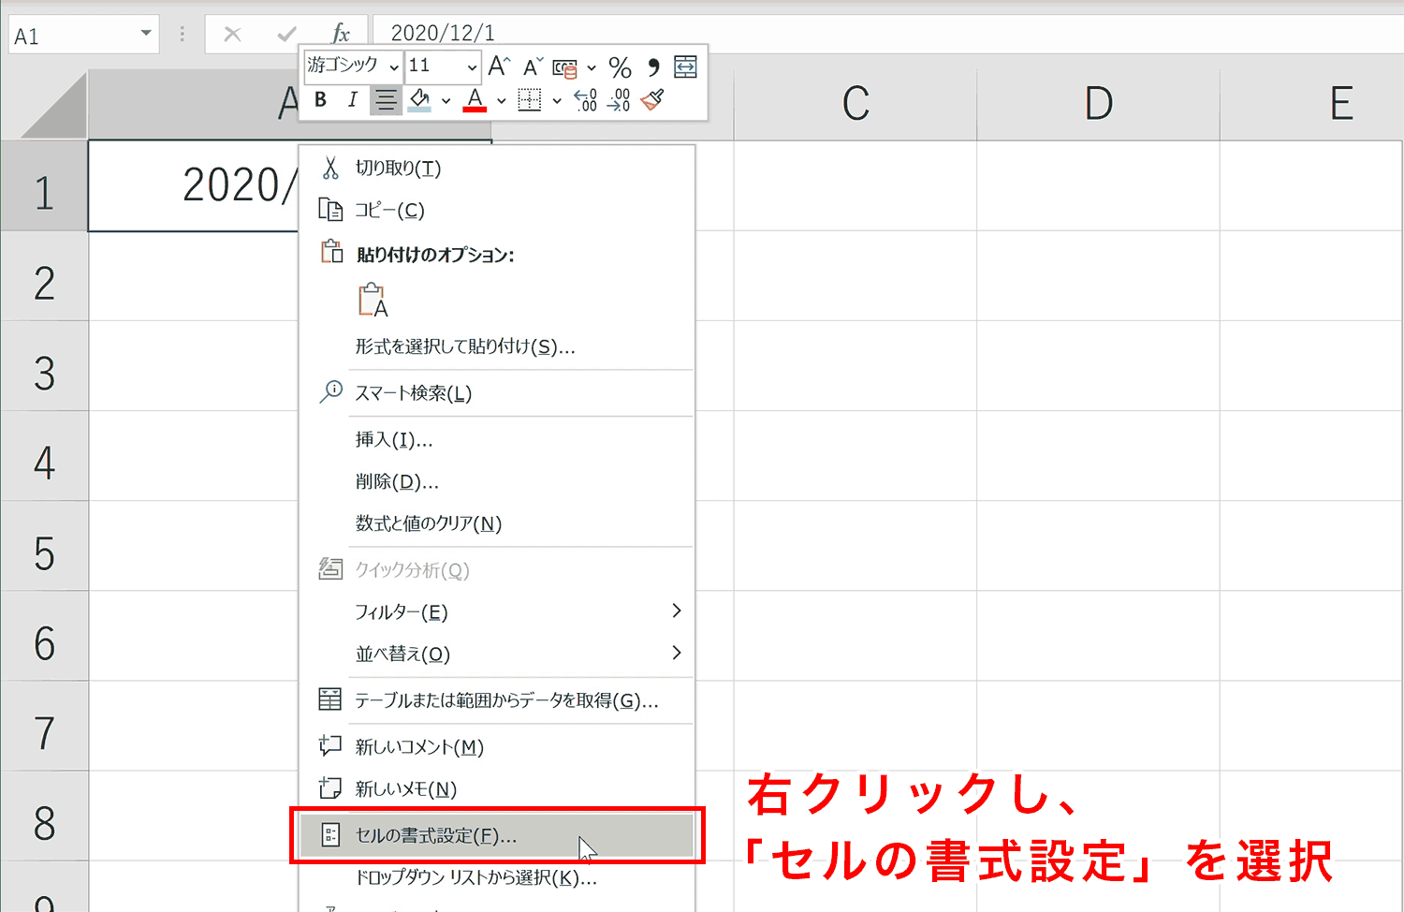Screen dimensions: 1404x912
Task: Apply accounting number format
Action: click(565, 67)
